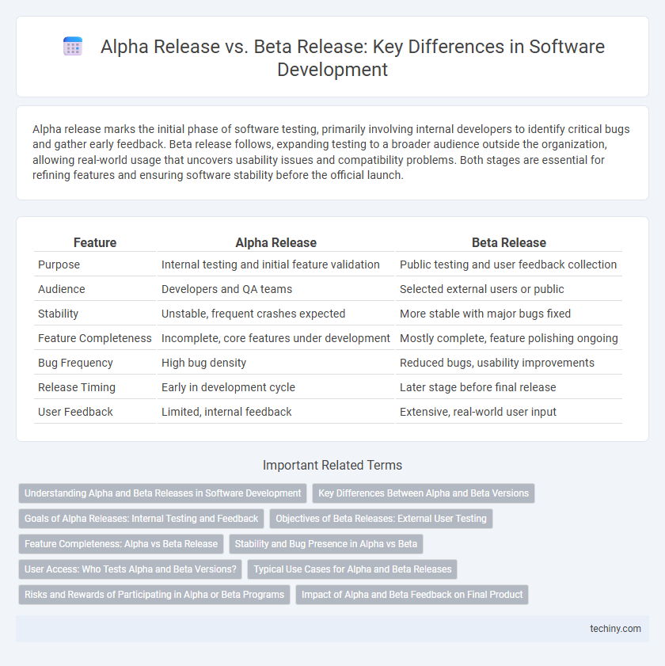
Task: Click 'Selected external users or public' cell
Action: [509, 289]
